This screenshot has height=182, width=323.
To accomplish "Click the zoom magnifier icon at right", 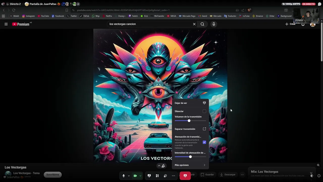I will click(x=318, y=165).
